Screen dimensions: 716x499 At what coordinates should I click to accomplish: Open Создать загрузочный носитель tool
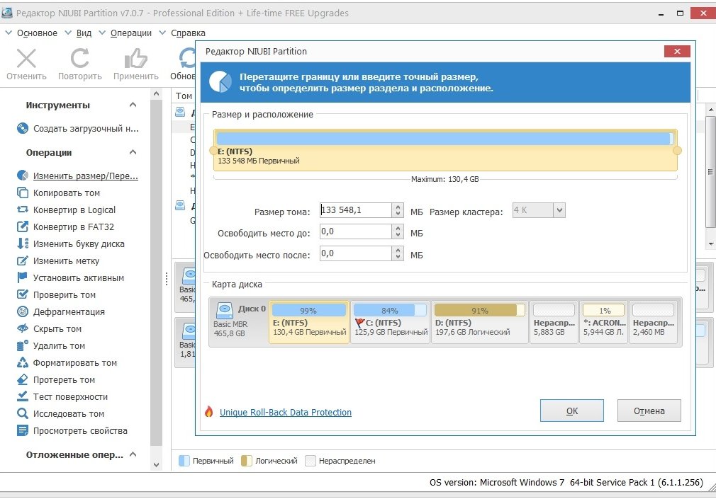click(x=77, y=129)
